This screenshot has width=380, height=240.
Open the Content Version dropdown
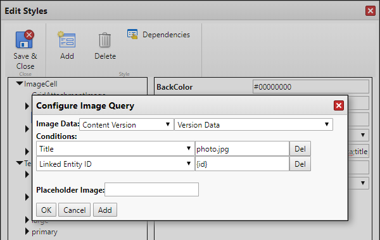(x=127, y=124)
